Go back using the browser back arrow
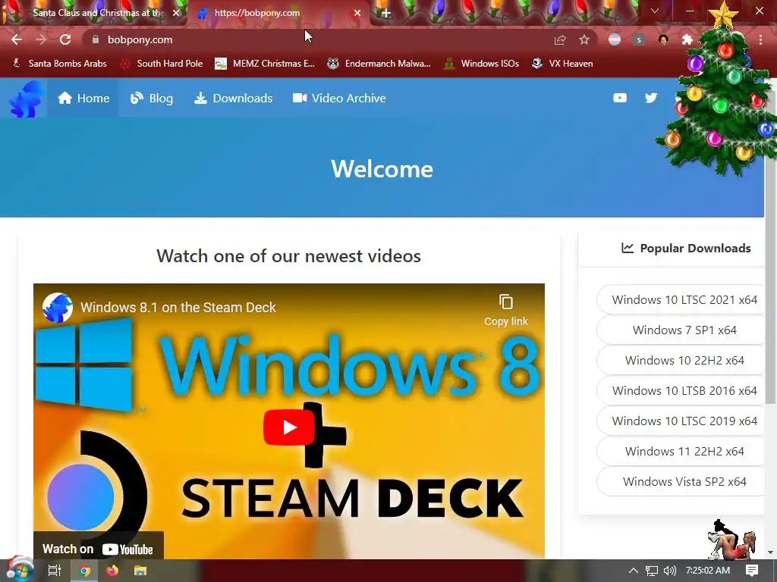Viewport: 777px width, 582px height. pos(17,39)
